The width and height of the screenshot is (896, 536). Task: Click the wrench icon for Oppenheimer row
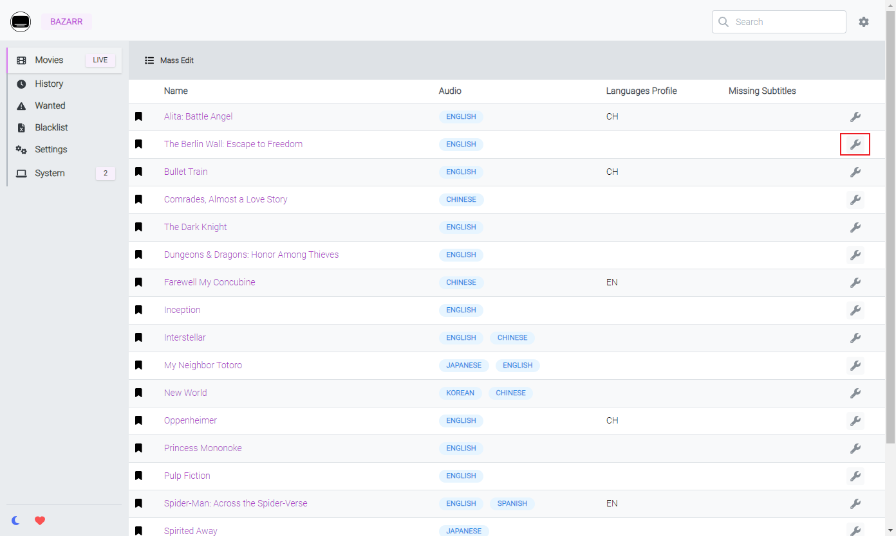[x=855, y=421]
